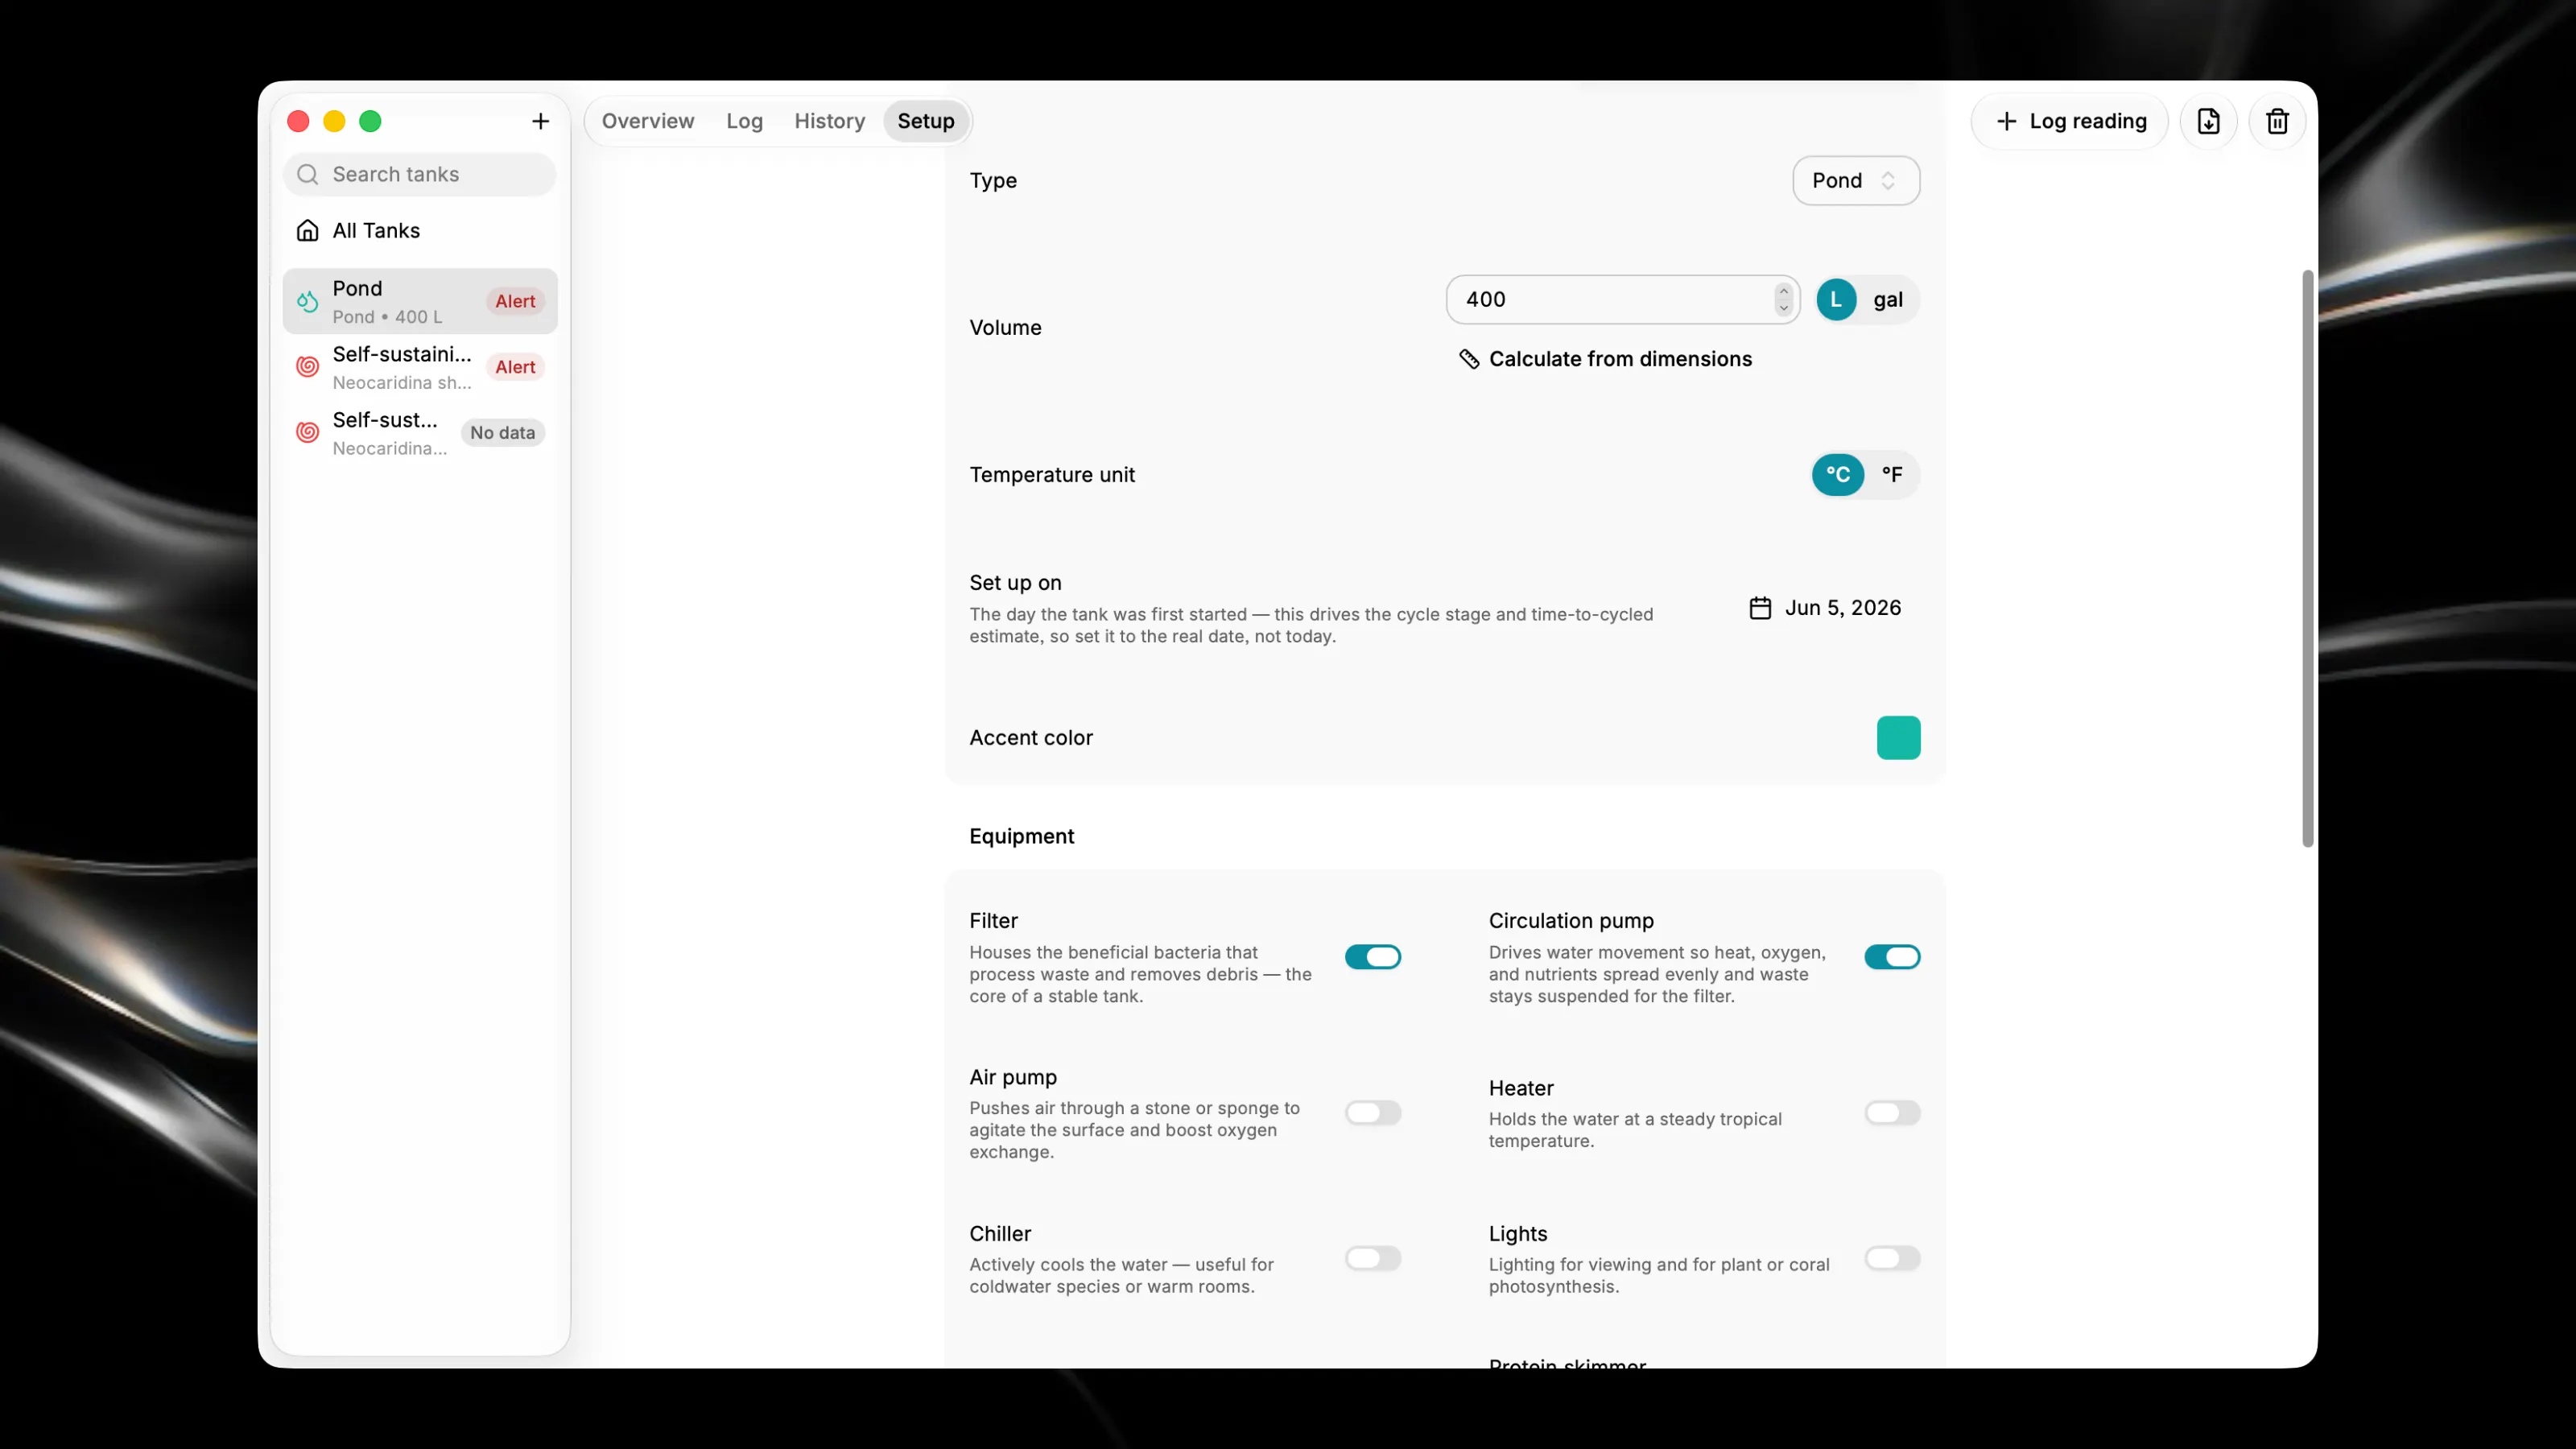Viewport: 2576px width, 1449px height.
Task: Click the calendar icon next to Jun 5, 2026
Action: (x=1760, y=608)
